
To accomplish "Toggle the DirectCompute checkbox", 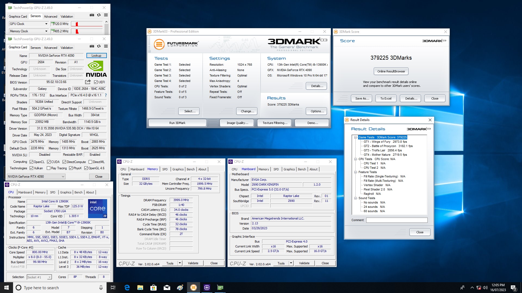I will [64, 162].
